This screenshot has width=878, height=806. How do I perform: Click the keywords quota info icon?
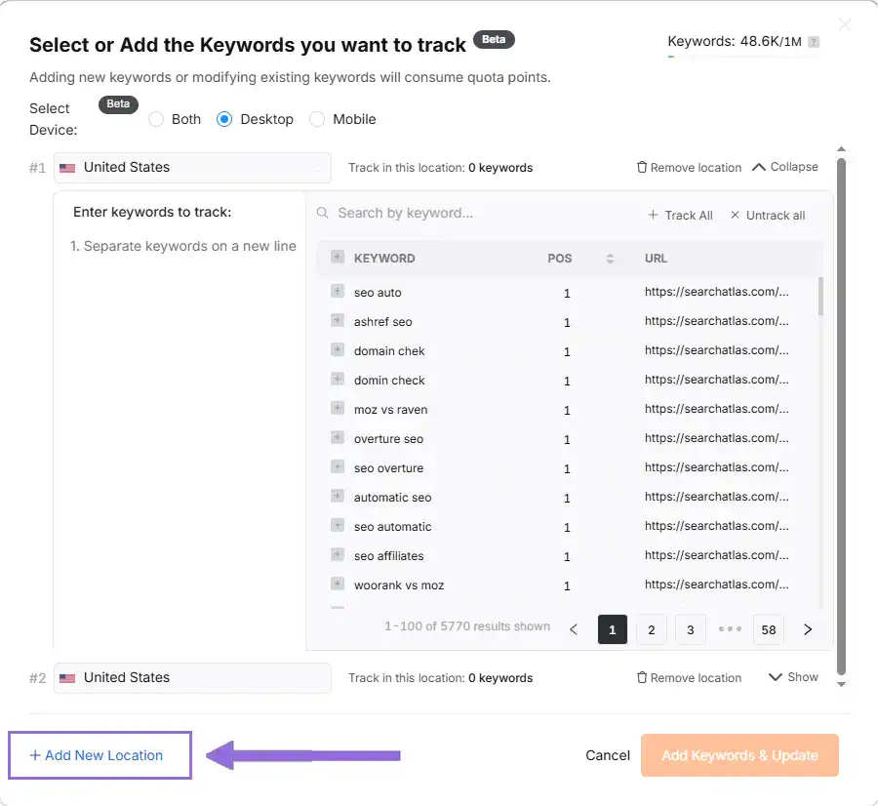click(814, 42)
